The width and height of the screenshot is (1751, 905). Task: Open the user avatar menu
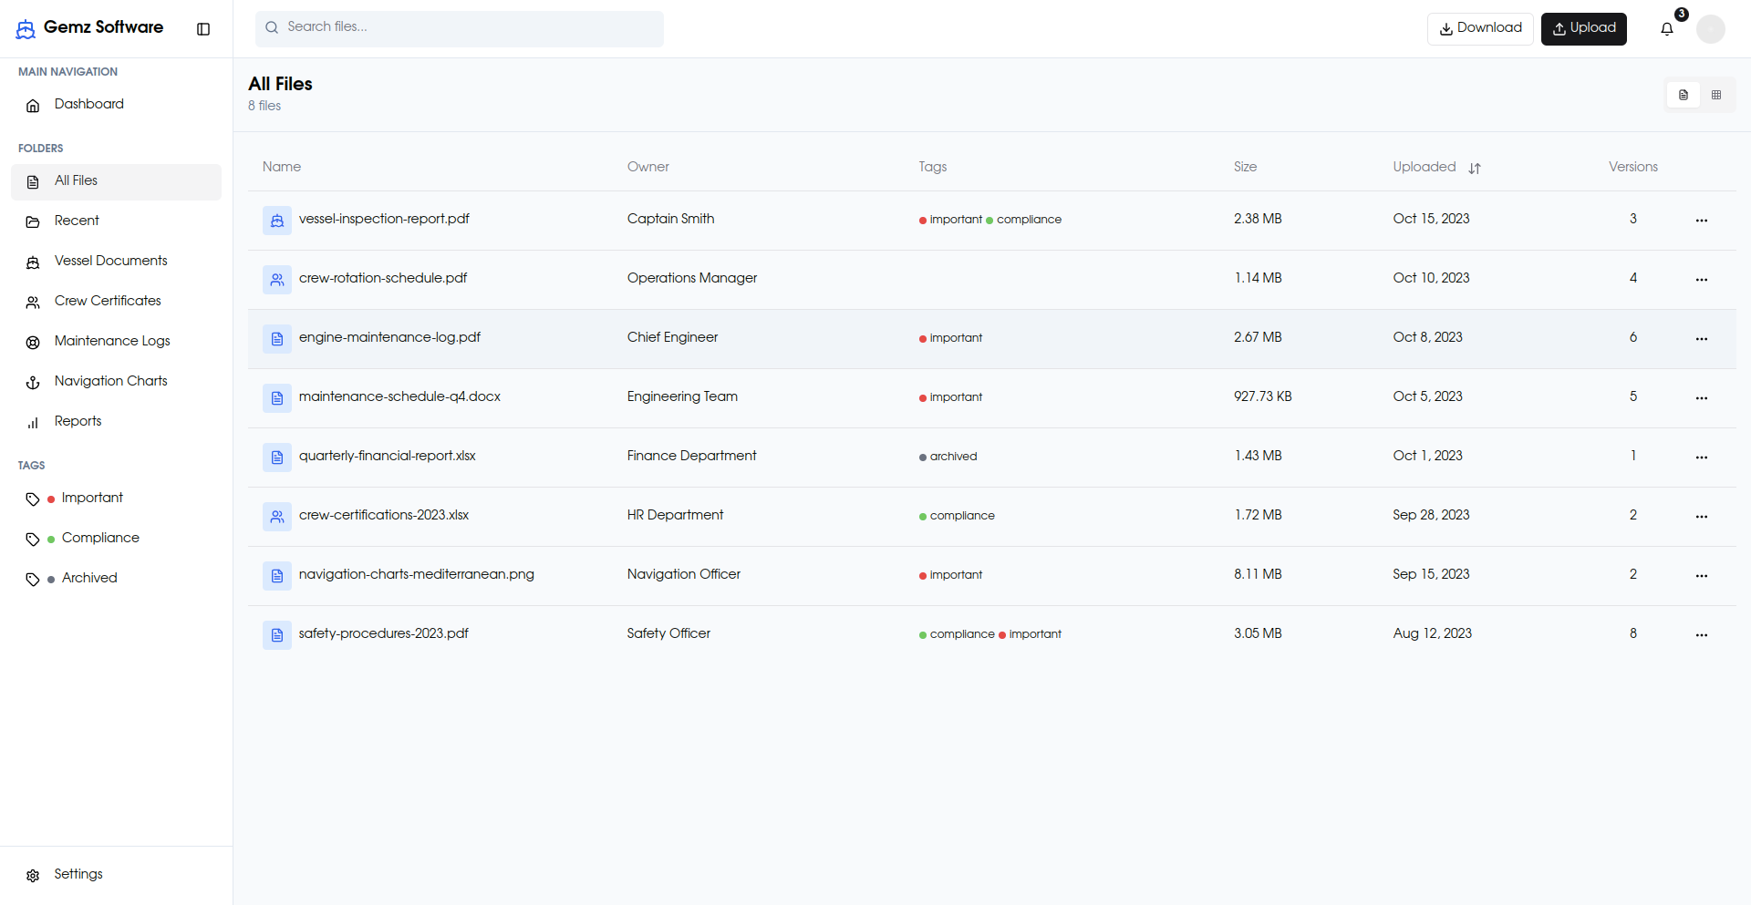(x=1711, y=29)
